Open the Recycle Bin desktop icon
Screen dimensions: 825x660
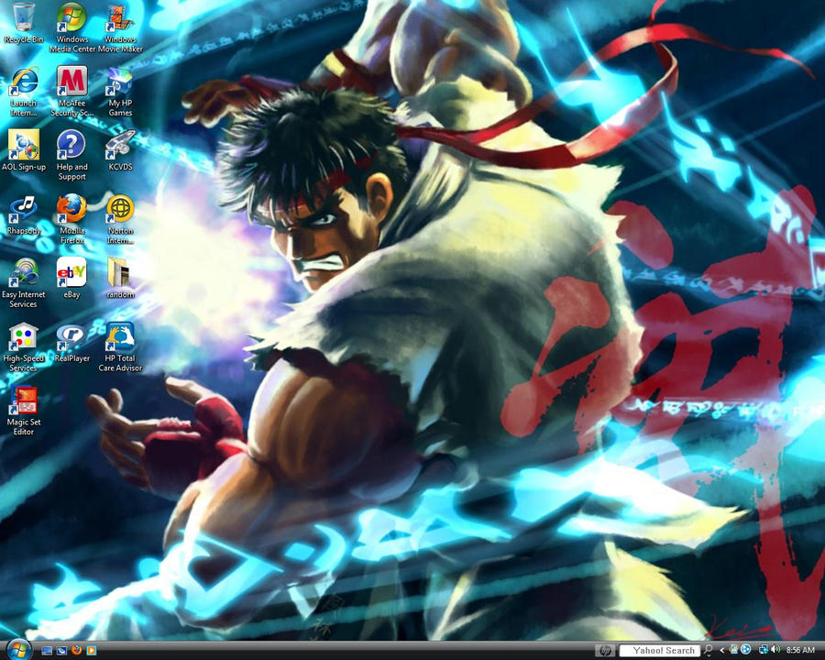click(x=23, y=23)
